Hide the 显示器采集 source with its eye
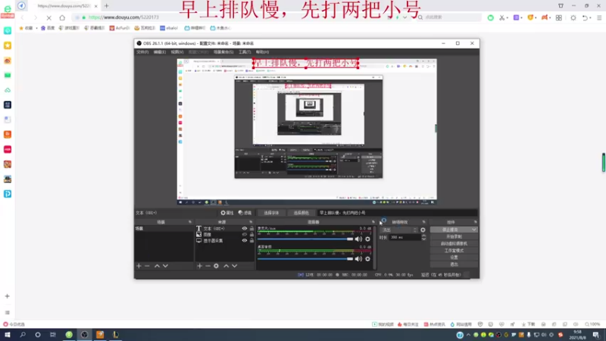 [244, 240]
